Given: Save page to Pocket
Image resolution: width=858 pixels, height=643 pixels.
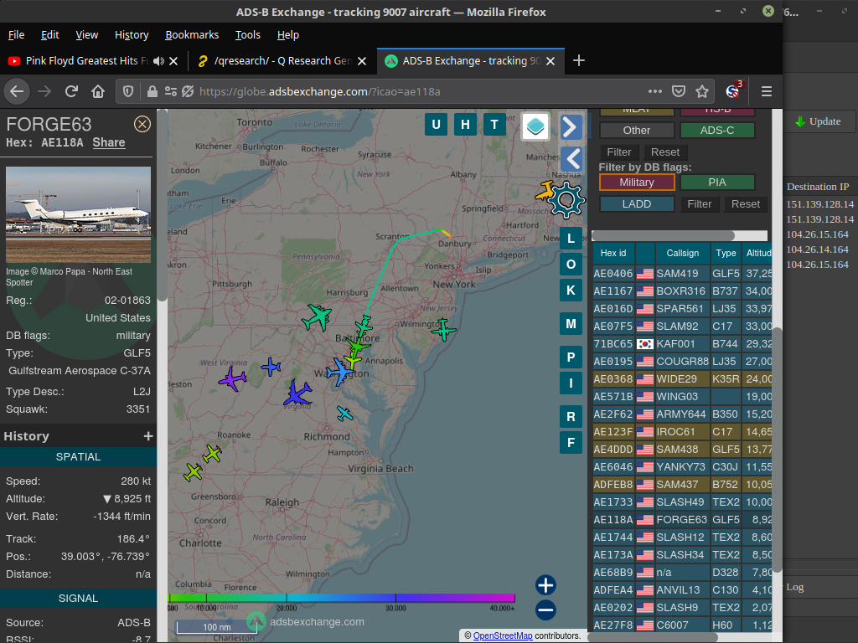Looking at the screenshot, I should tap(679, 91).
